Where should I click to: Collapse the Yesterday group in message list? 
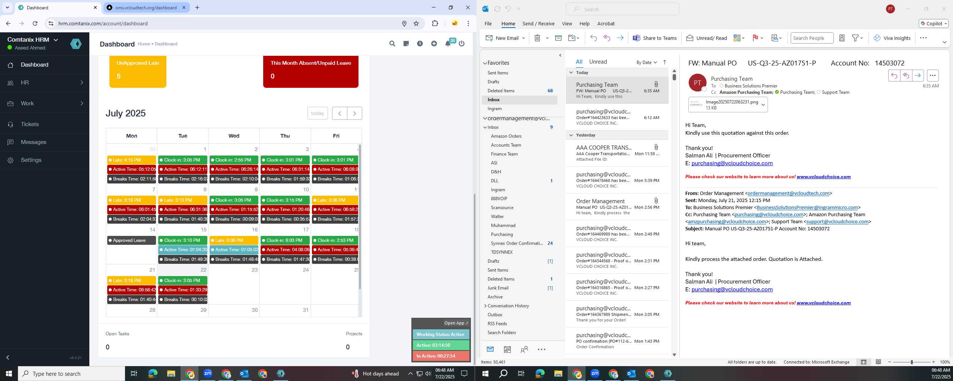click(x=571, y=135)
